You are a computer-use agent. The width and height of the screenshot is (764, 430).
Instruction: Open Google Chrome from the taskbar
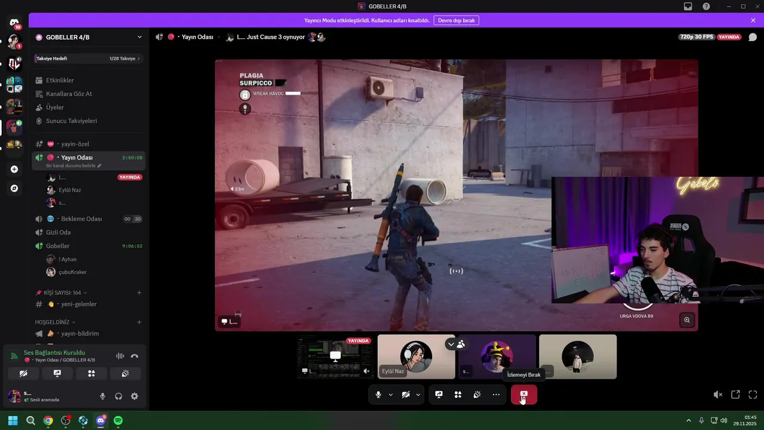click(48, 420)
